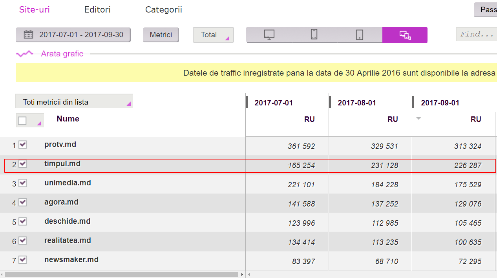This screenshot has height=279, width=497.
Task: Sort by the Nume column header
Action: coord(68,119)
